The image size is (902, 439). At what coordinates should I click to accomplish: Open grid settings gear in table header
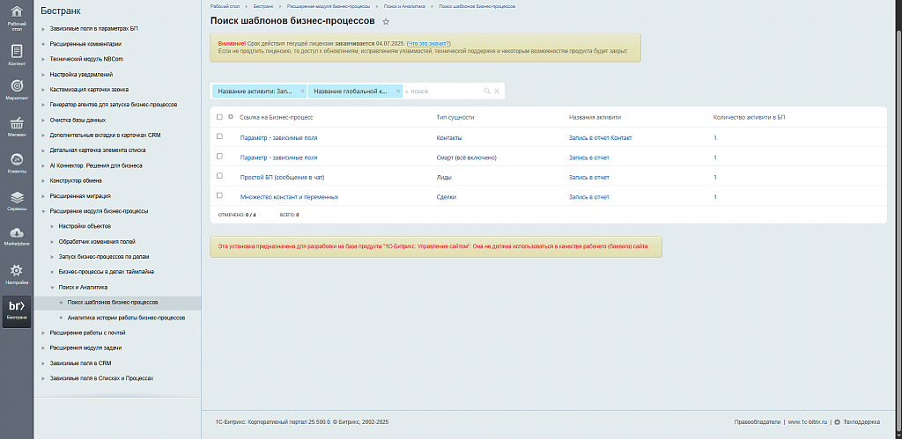pos(231,116)
